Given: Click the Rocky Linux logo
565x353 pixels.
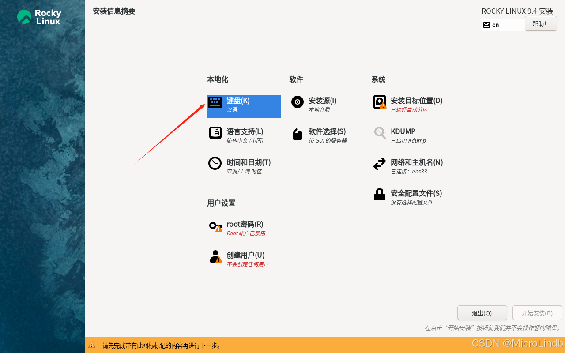Looking at the screenshot, I should tap(39, 17).
